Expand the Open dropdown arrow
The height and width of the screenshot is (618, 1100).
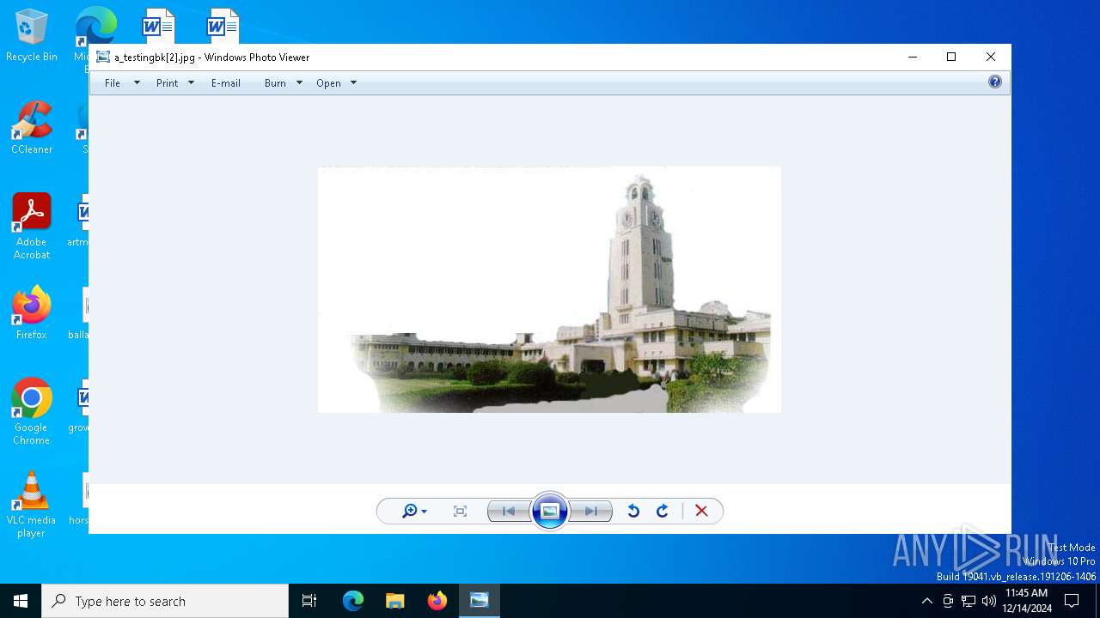tap(353, 83)
